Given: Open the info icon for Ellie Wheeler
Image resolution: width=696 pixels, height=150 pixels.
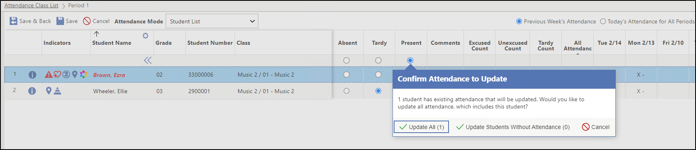Looking at the screenshot, I should pos(32,91).
